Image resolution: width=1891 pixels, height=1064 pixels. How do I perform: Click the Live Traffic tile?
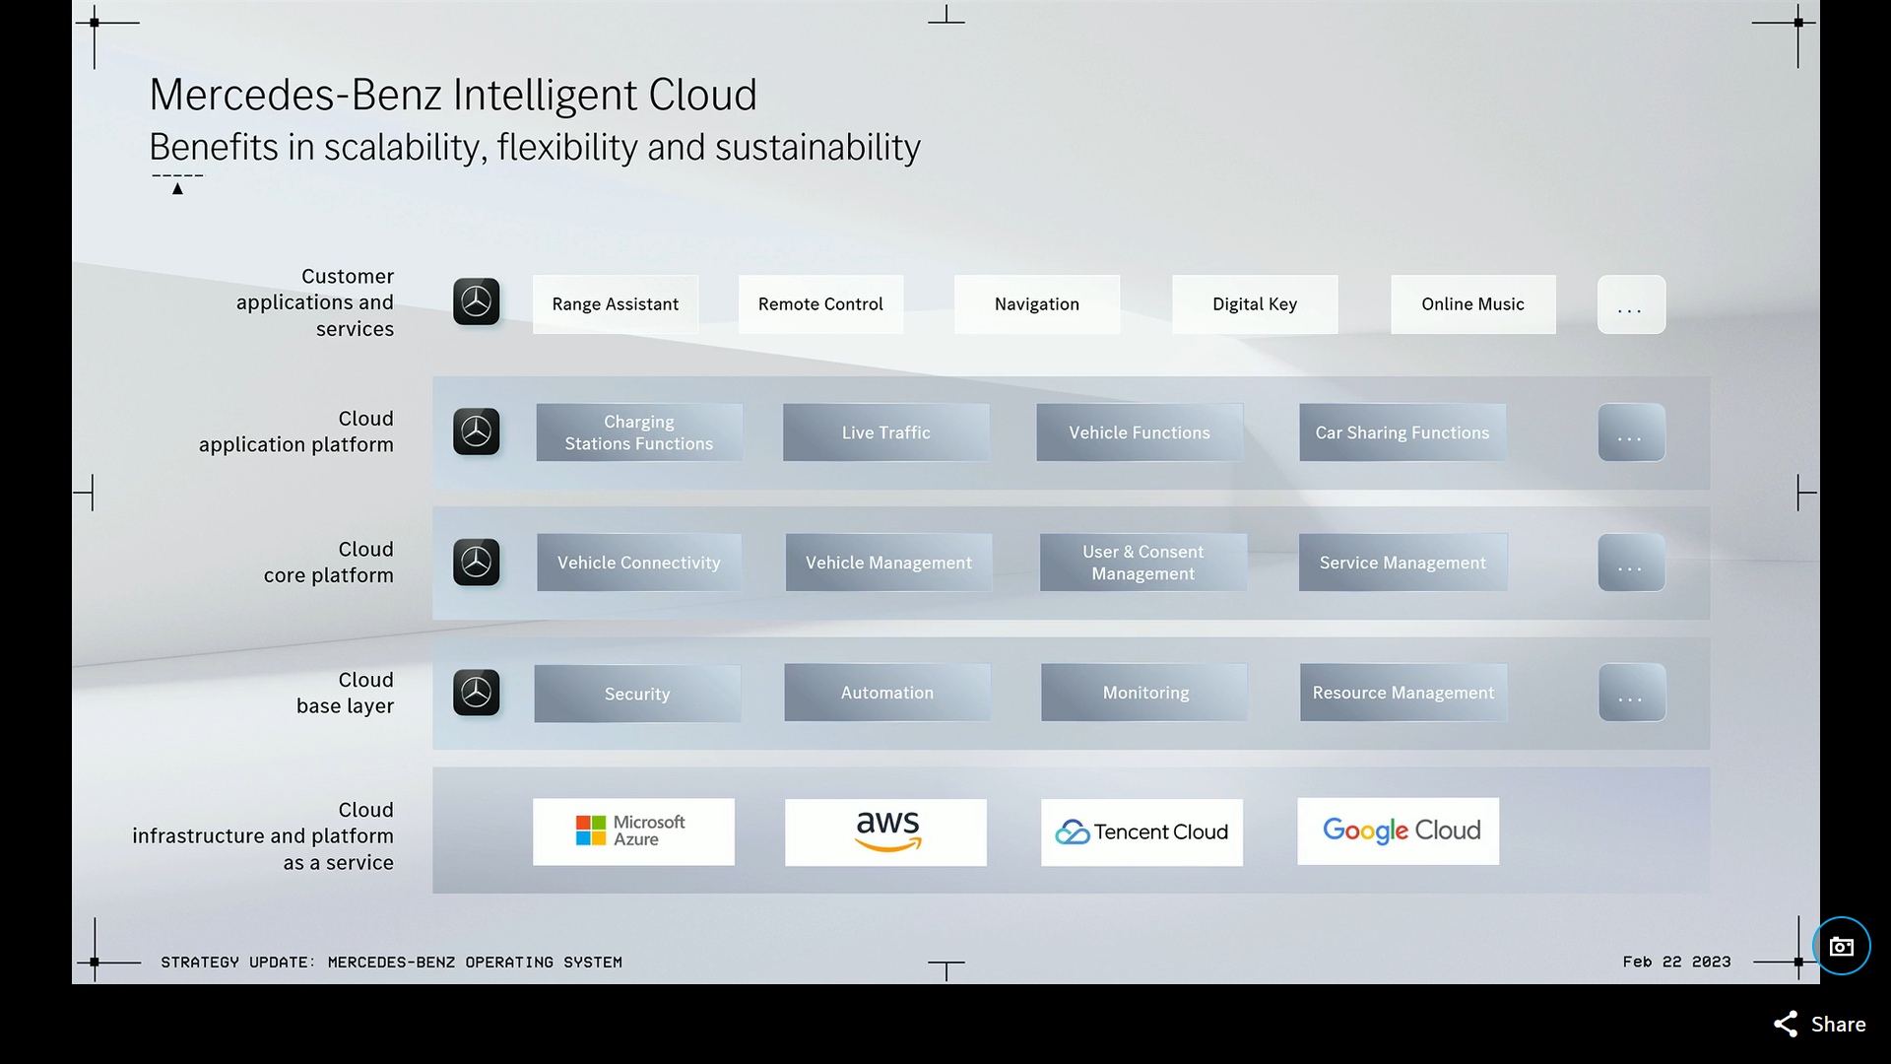click(x=886, y=432)
